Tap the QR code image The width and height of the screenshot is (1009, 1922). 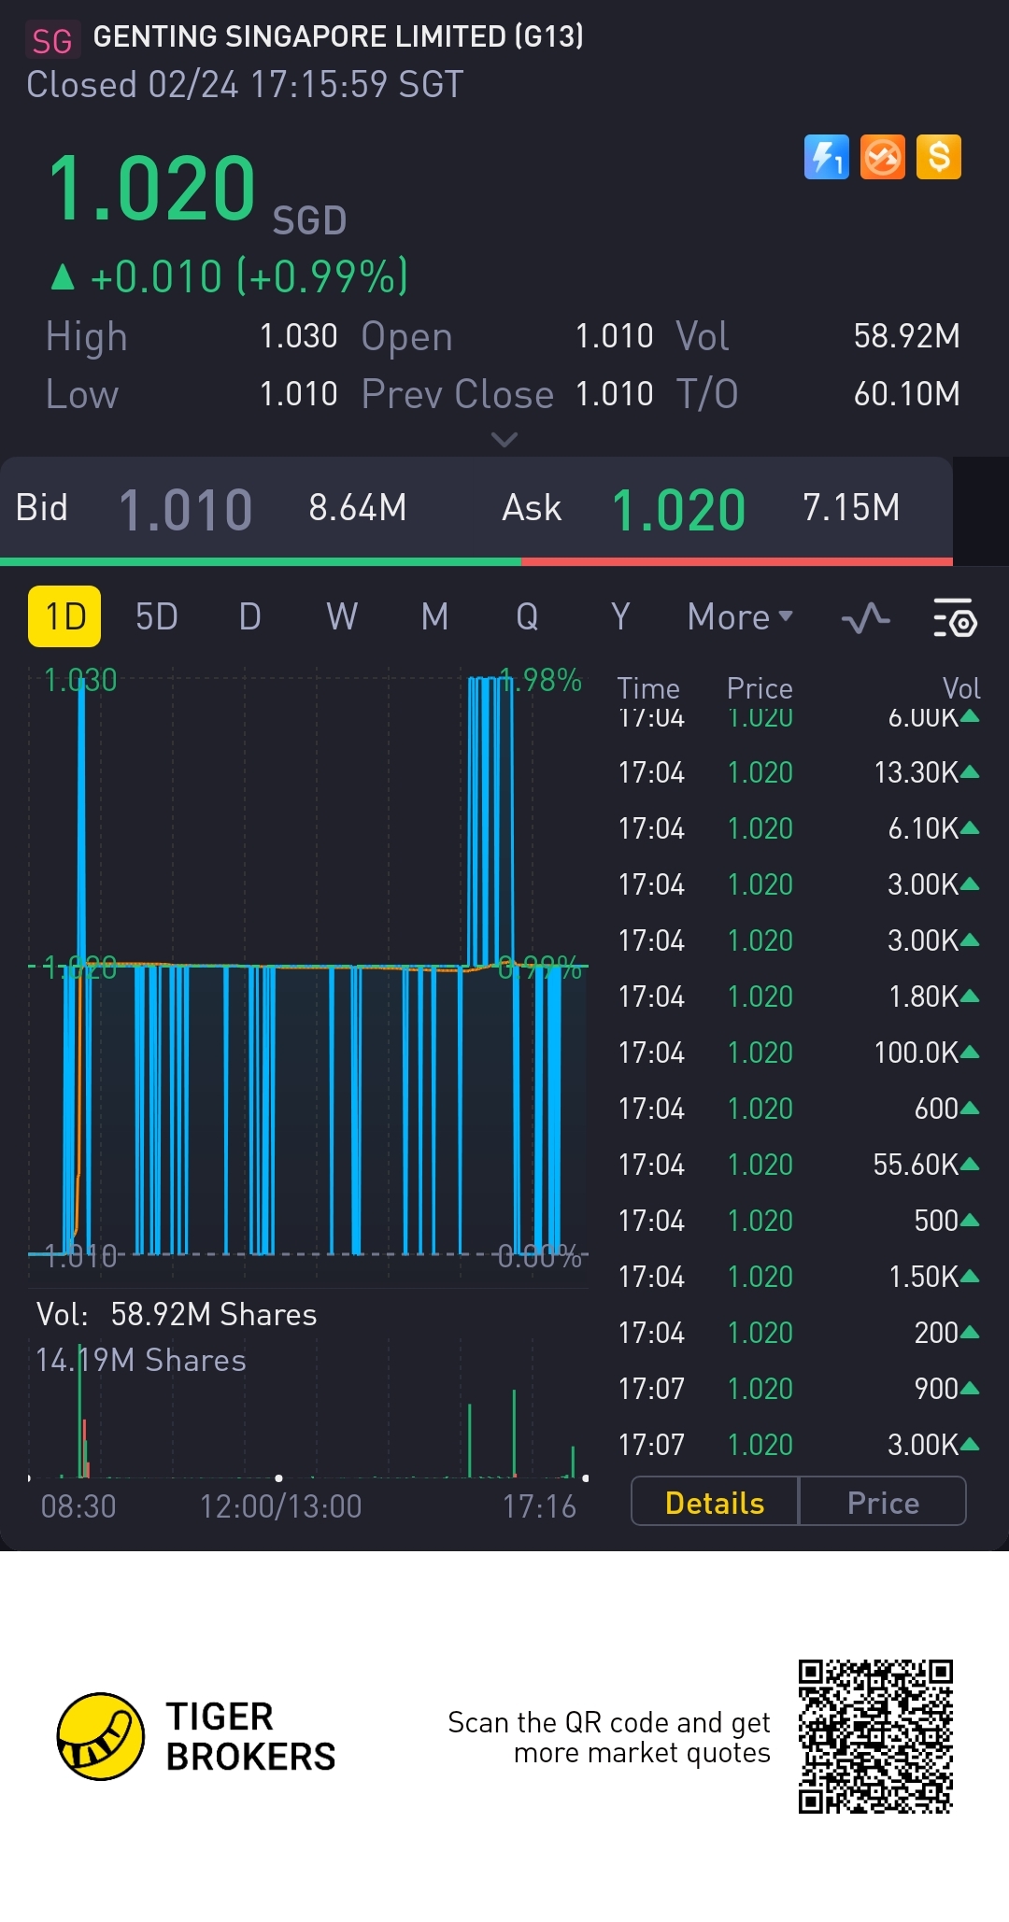point(875,1736)
